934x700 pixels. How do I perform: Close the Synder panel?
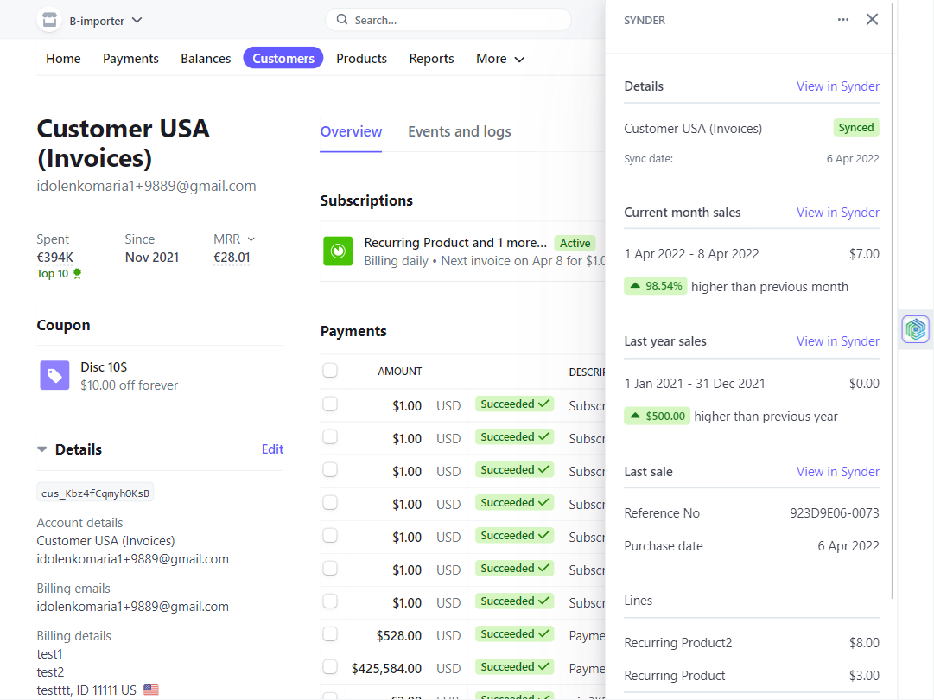point(872,20)
